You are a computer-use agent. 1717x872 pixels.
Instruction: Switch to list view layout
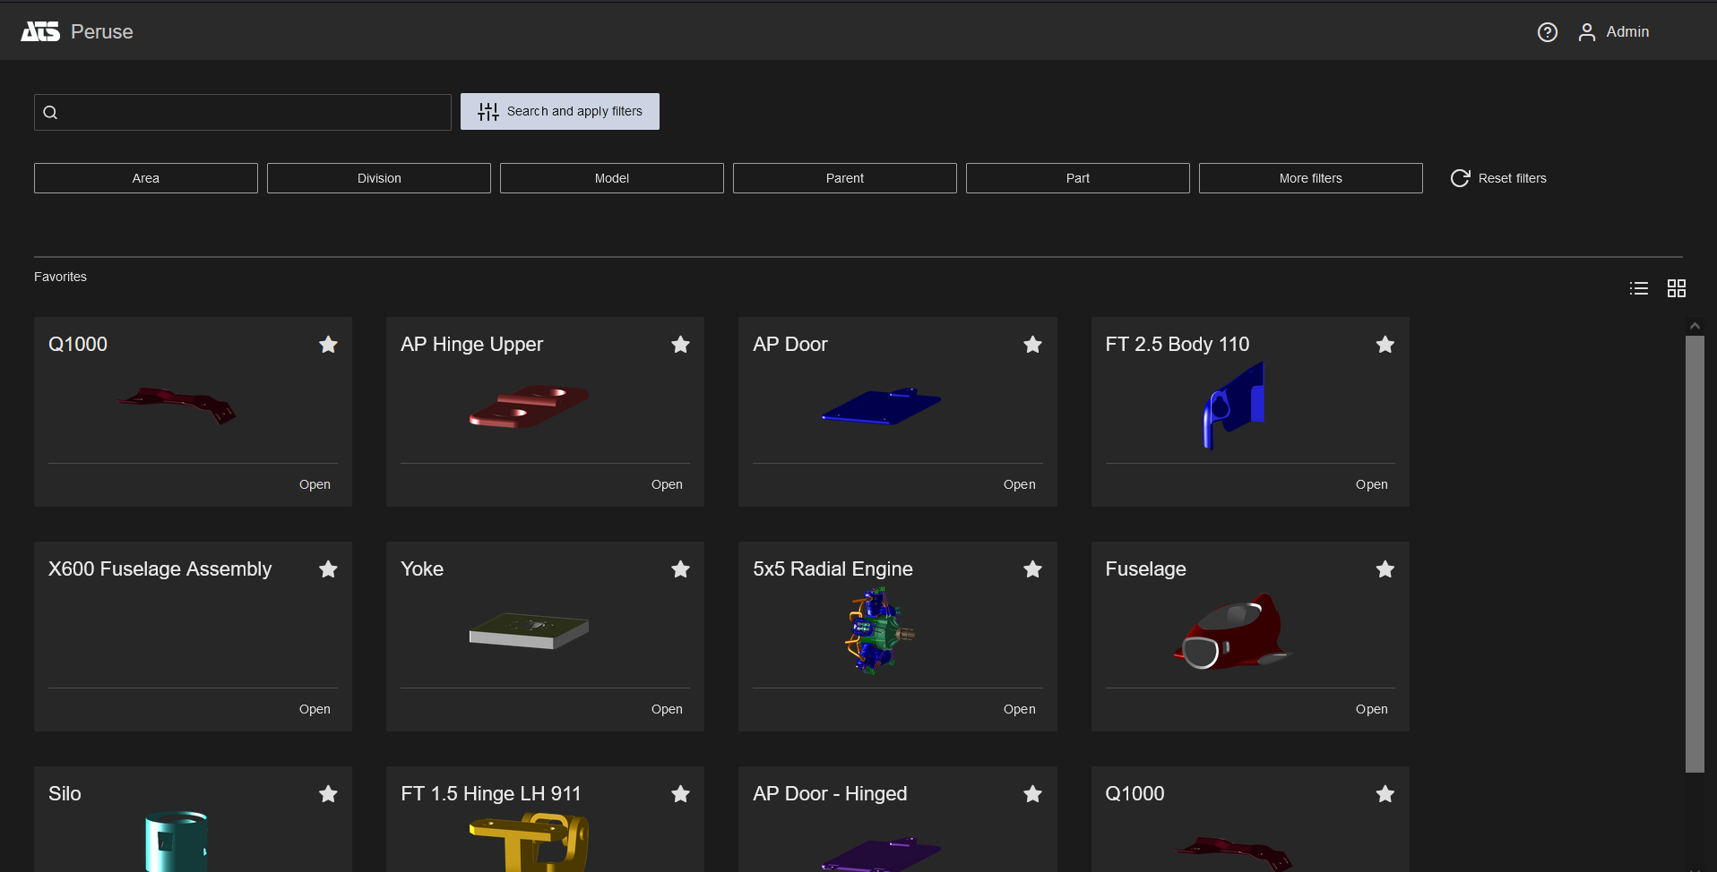[1638, 288]
